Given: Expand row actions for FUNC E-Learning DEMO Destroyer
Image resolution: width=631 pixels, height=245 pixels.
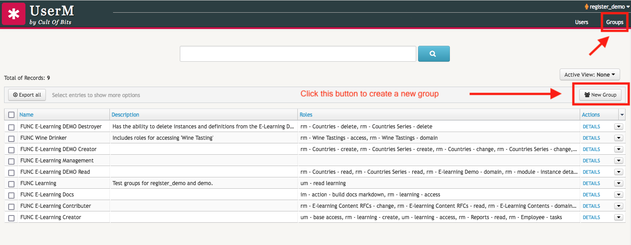Looking at the screenshot, I should tap(618, 127).
